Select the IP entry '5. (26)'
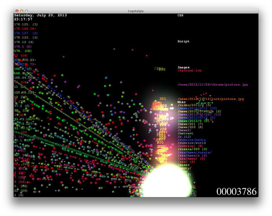This screenshot has width=272, height=216. pyautogui.click(x=21, y=186)
